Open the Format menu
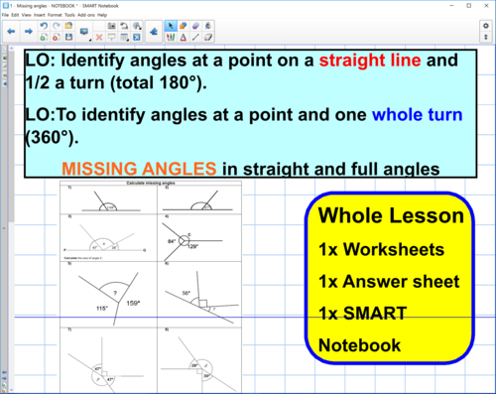The width and height of the screenshot is (496, 394). click(x=55, y=15)
